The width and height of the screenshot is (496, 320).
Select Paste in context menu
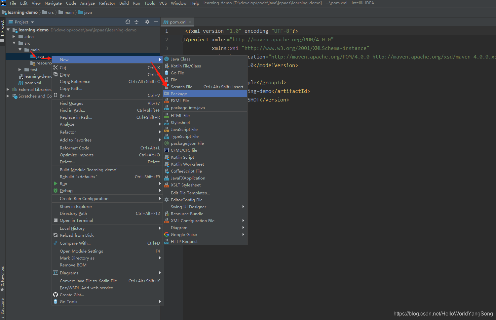click(x=108, y=95)
